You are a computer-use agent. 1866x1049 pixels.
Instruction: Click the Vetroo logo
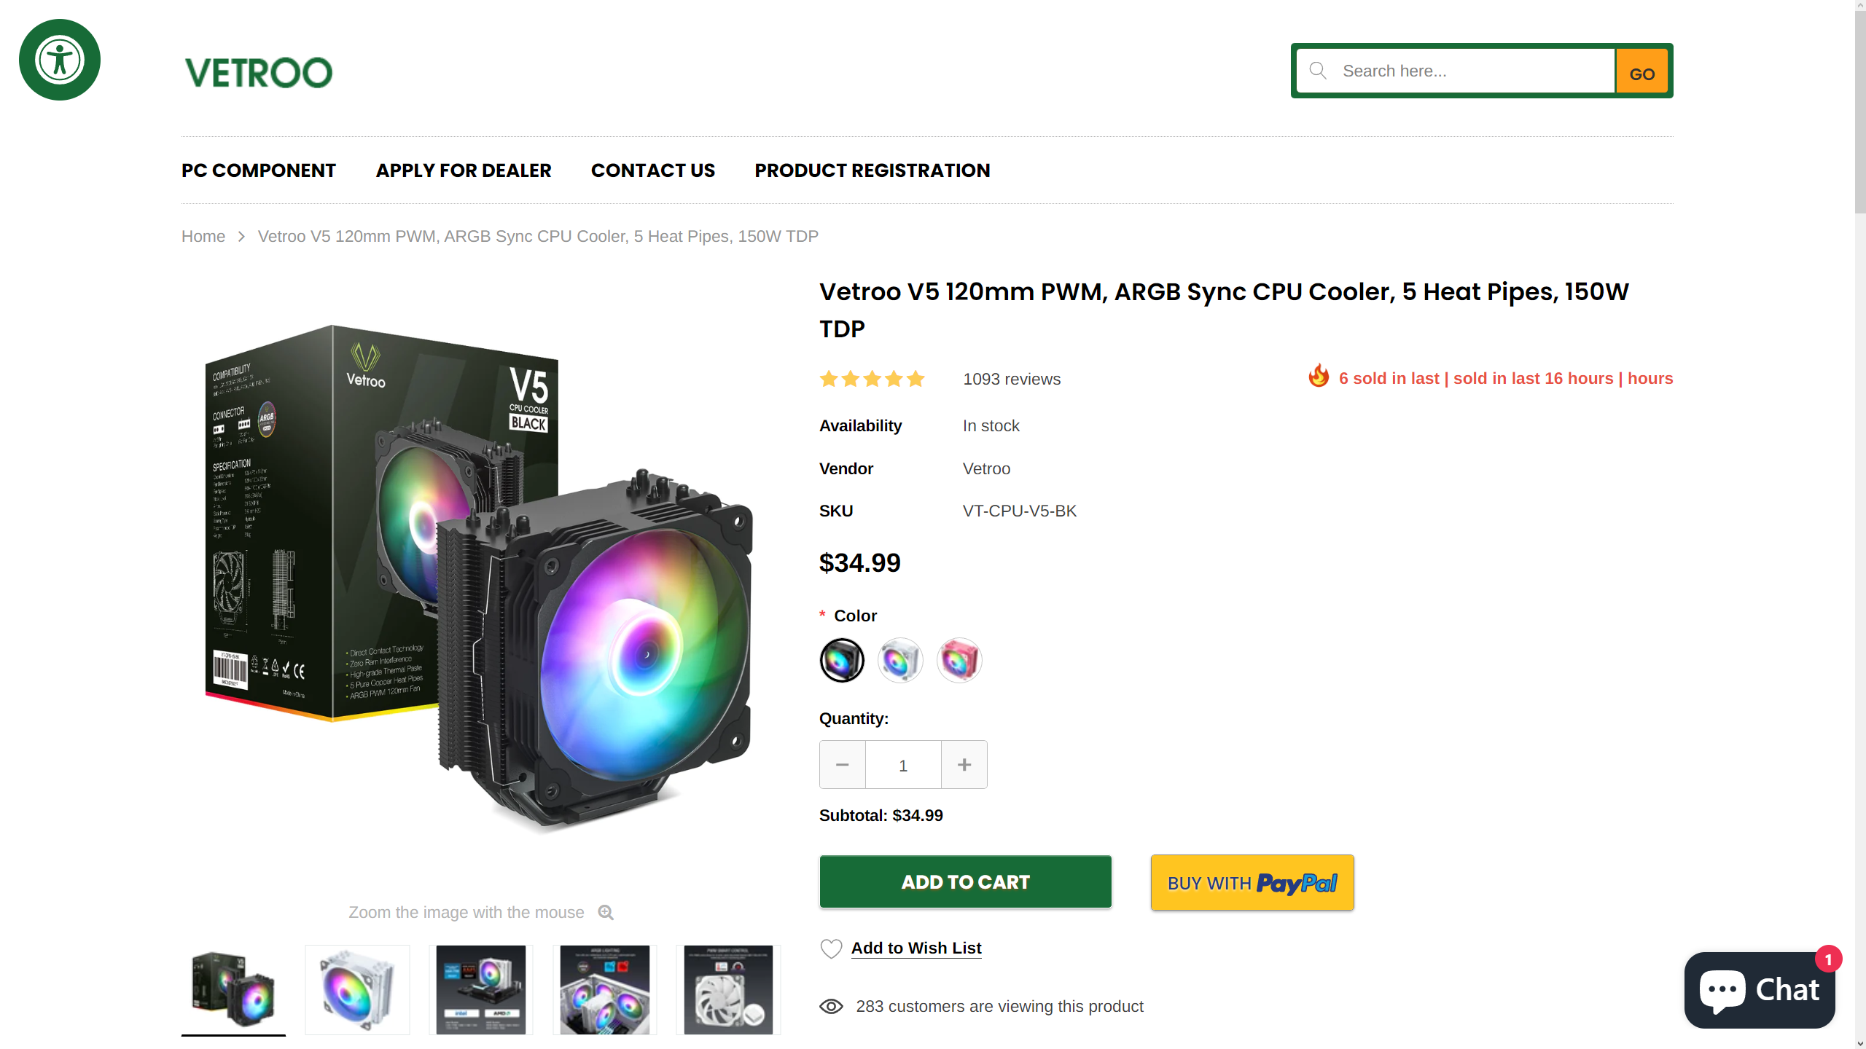point(259,73)
